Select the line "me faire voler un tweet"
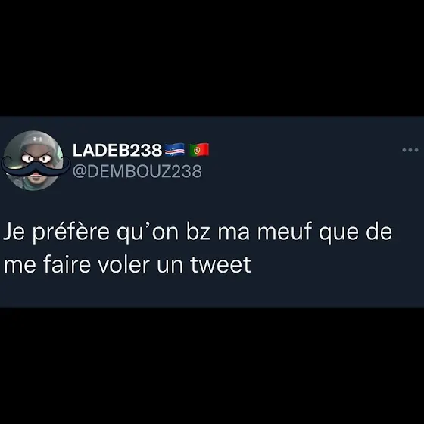424x424 pixels. pyautogui.click(x=127, y=264)
